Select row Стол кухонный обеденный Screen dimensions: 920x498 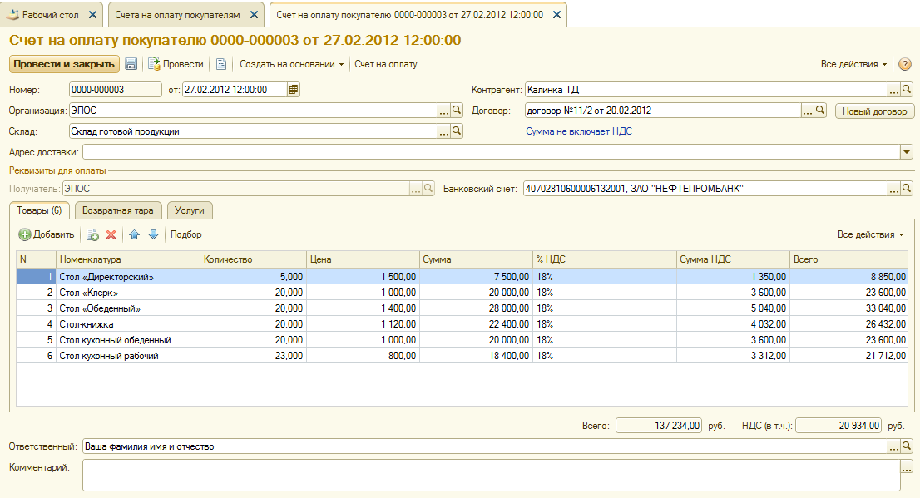[462, 340]
